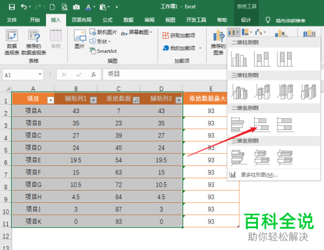Select 3-D stacked column chart
324x250 pixels.
pos(262,92)
